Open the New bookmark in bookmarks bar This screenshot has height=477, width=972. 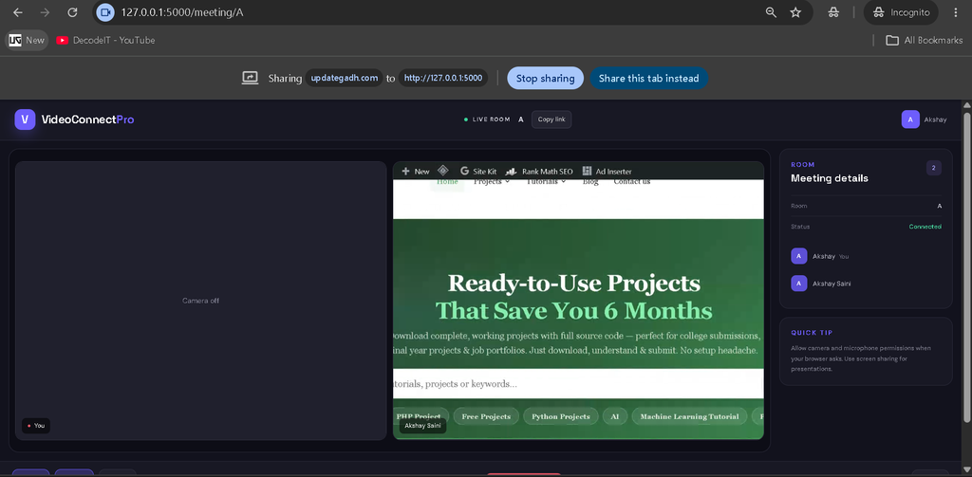pos(27,40)
